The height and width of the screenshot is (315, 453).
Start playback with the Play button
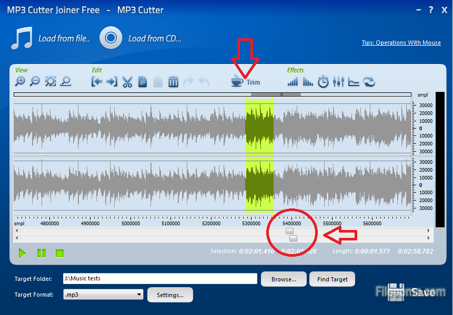click(22, 253)
